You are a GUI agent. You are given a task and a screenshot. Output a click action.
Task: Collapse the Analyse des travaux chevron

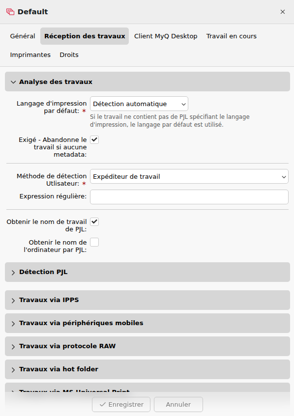coord(13,82)
